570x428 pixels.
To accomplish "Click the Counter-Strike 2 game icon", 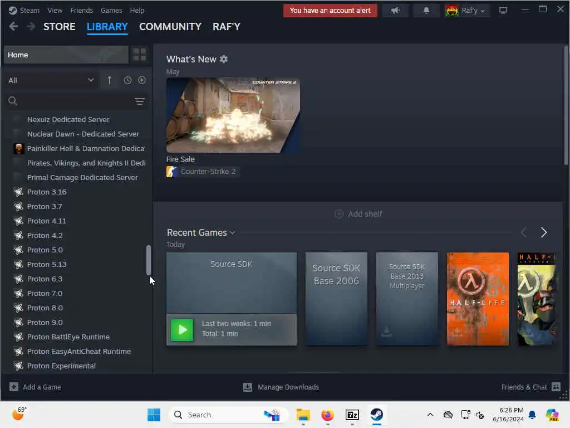I will 171,172.
